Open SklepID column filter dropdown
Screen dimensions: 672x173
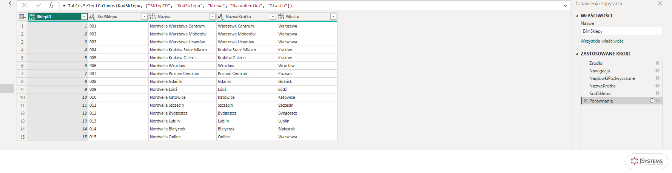(84, 17)
